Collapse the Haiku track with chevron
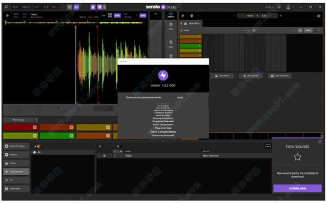Image resolution: width=327 pixels, height=203 pixels. pos(318,31)
